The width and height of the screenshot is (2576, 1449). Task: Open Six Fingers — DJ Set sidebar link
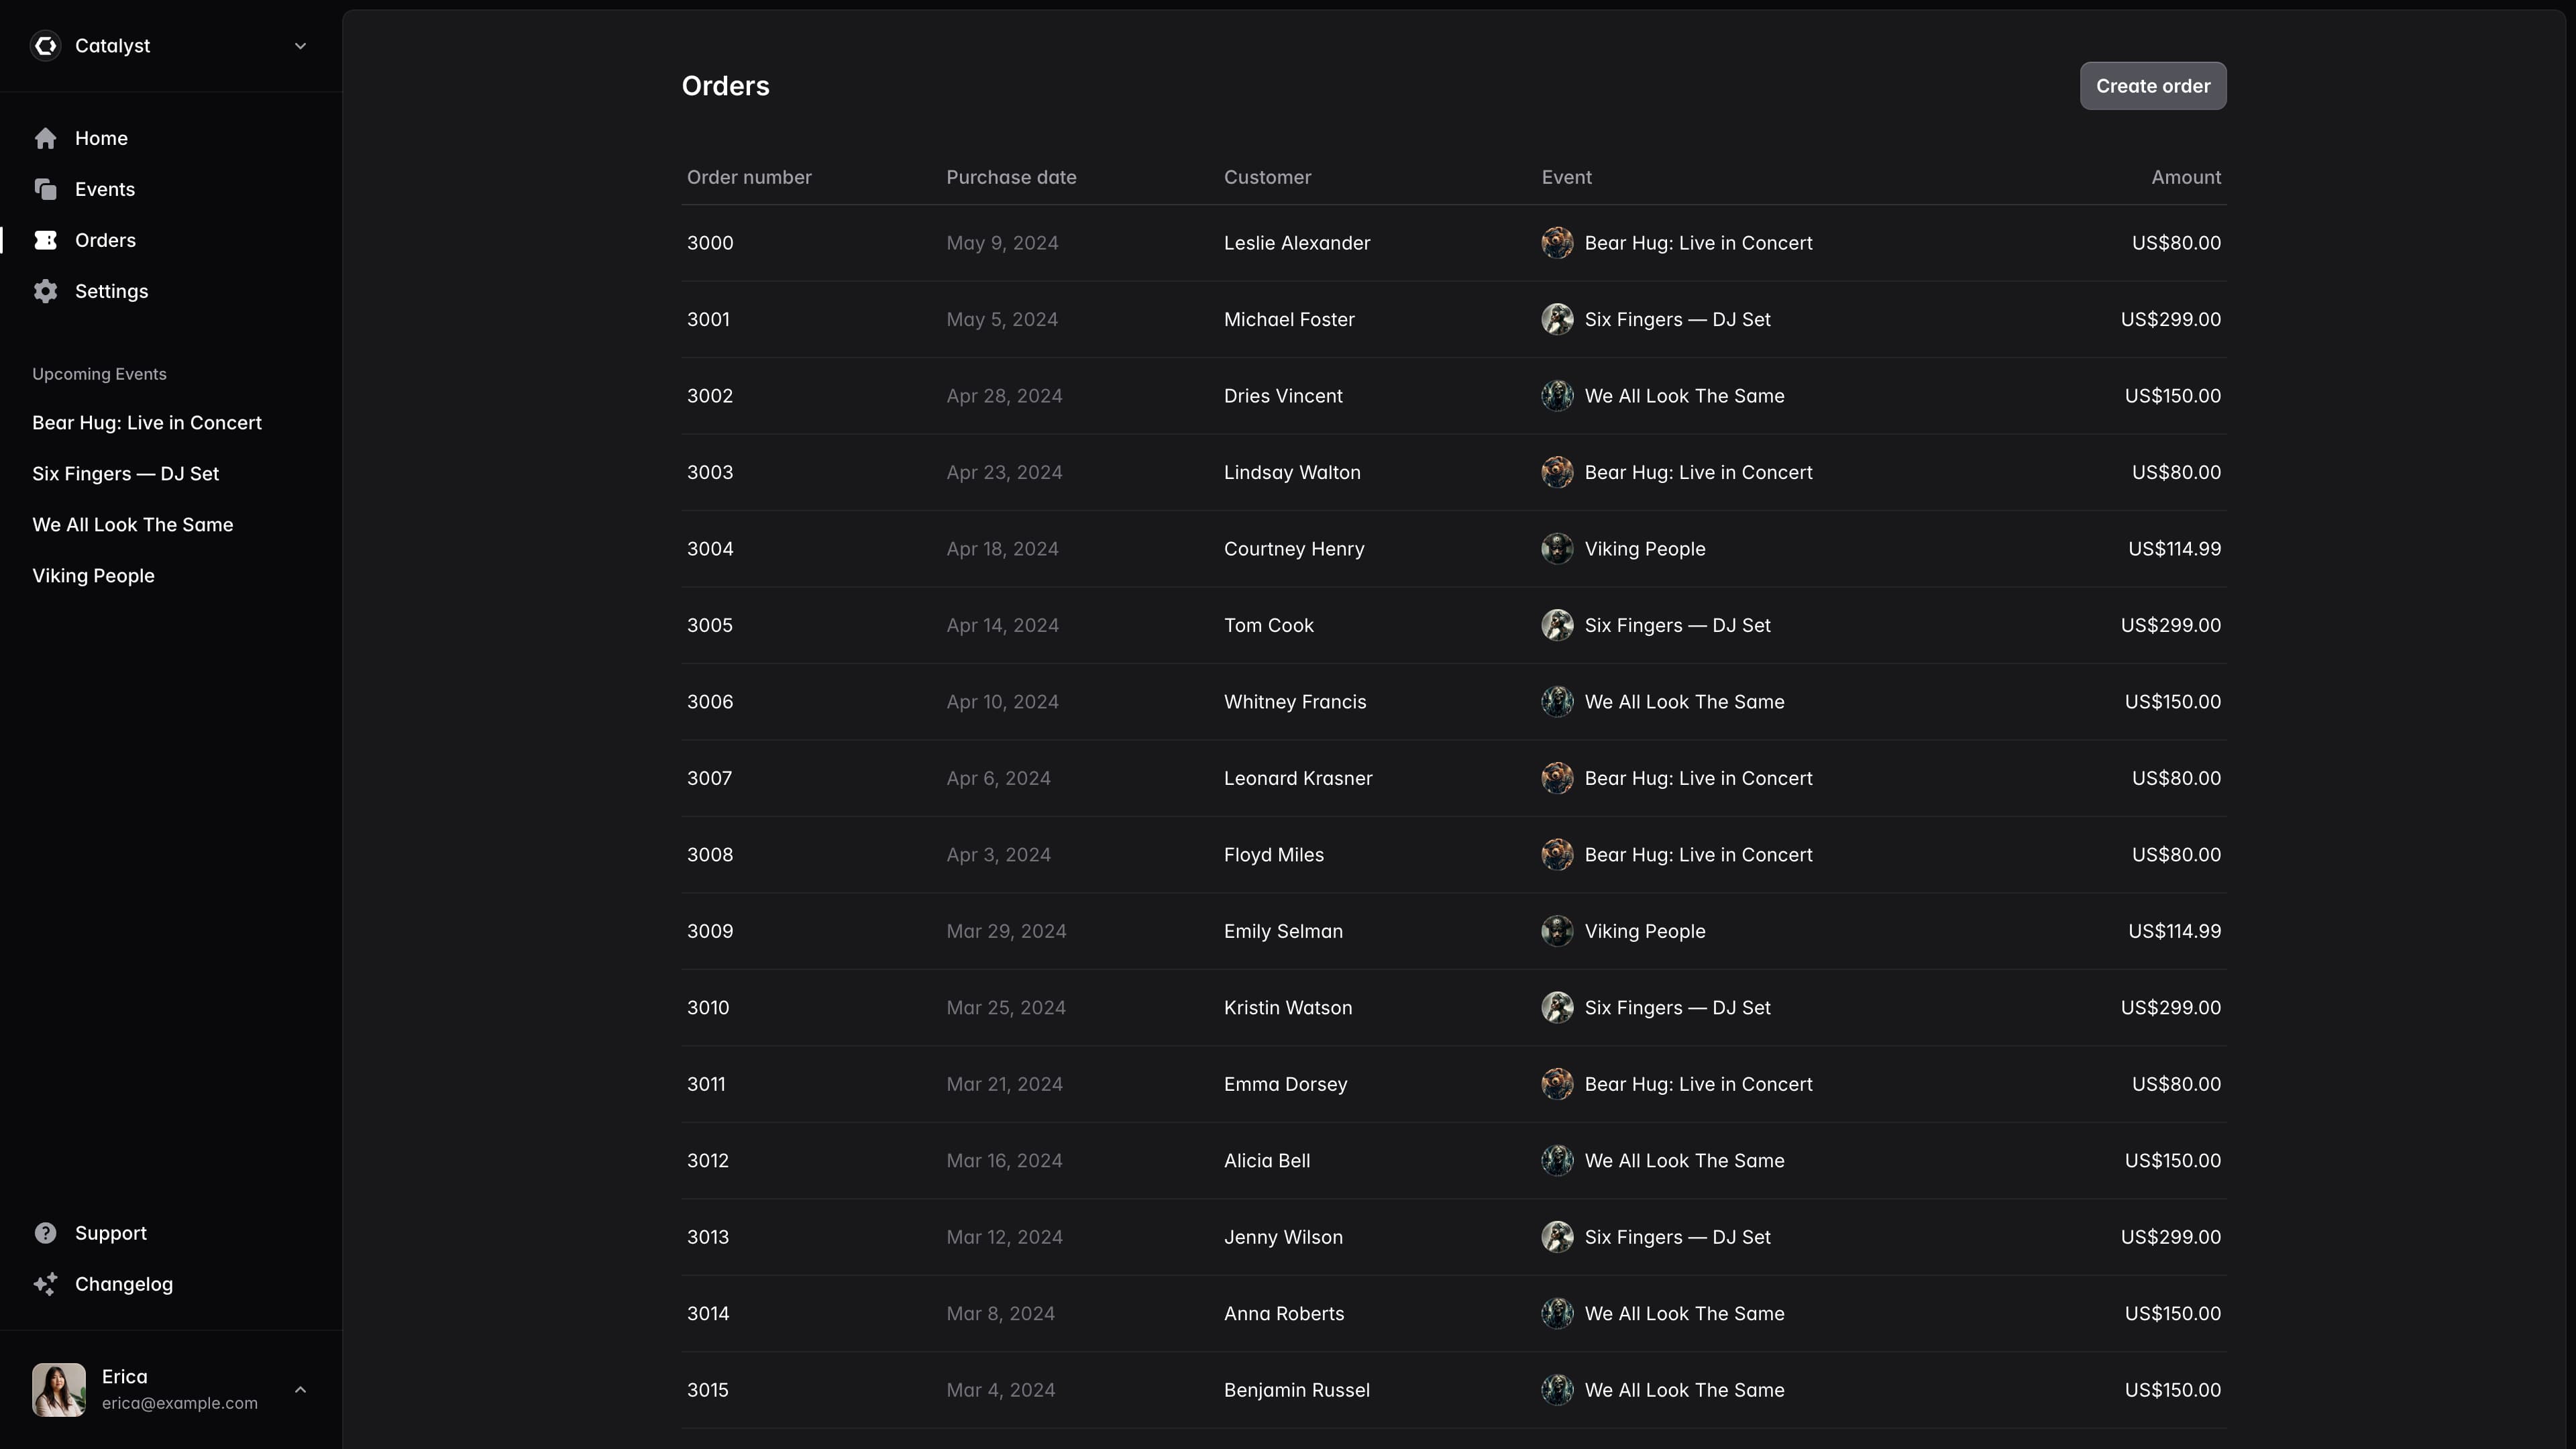[x=125, y=474]
